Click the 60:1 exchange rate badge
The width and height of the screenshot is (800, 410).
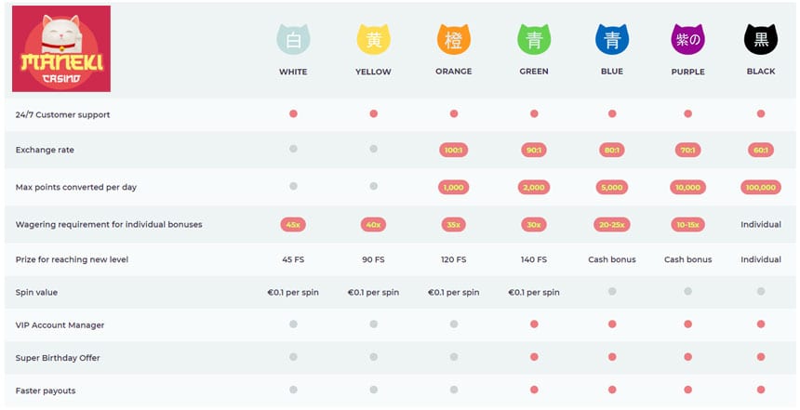click(761, 150)
